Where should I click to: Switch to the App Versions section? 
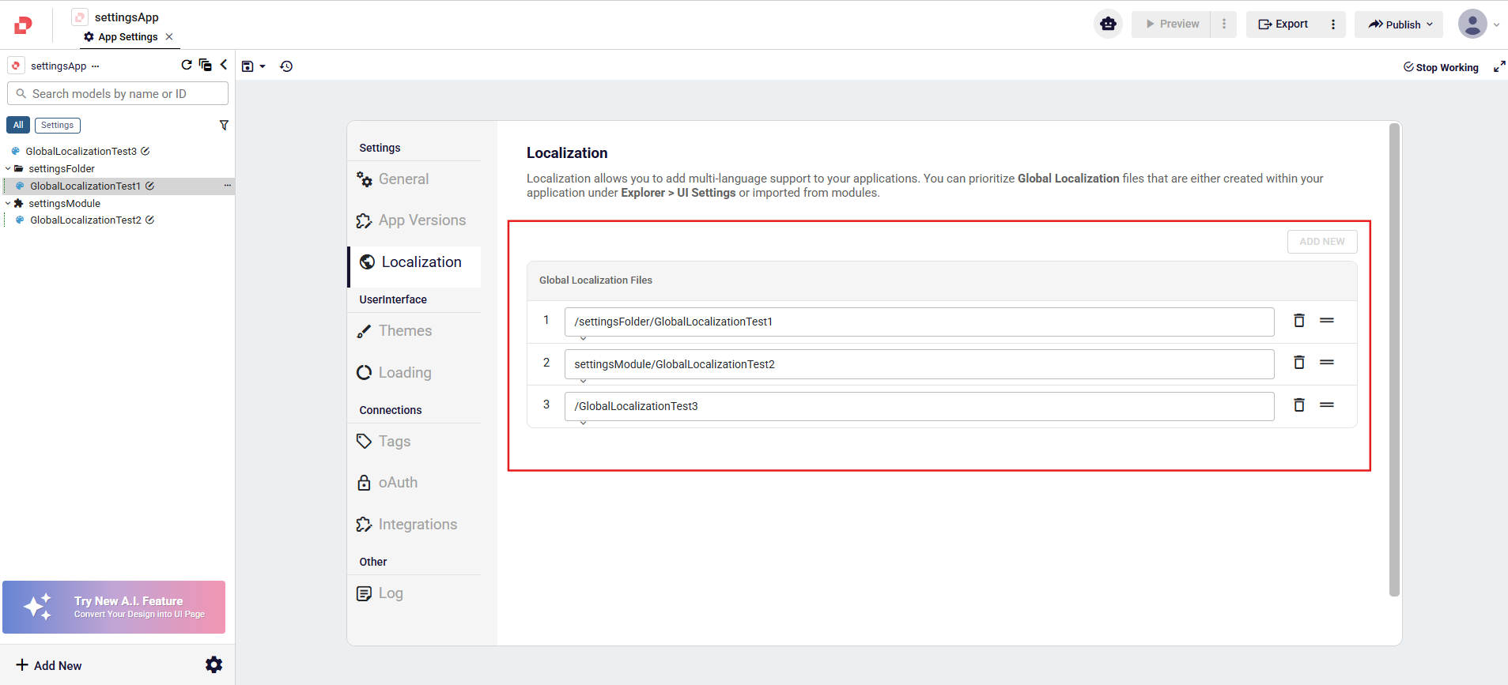tap(421, 220)
